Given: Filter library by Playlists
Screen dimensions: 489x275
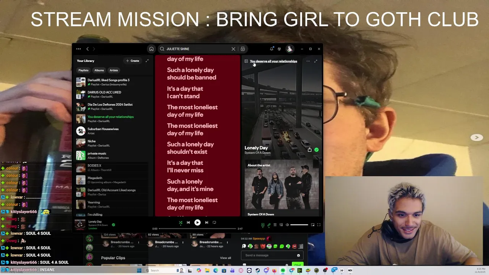Looking at the screenshot, I should coord(83,70).
